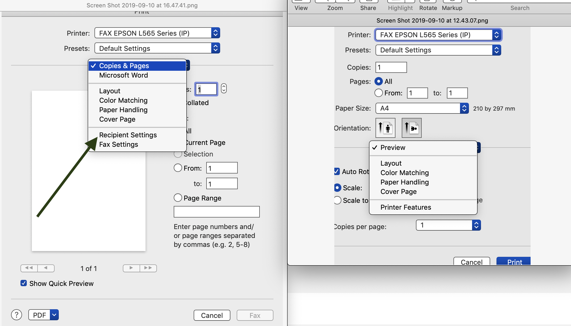Choose Fax Settings from the menu

click(x=119, y=144)
